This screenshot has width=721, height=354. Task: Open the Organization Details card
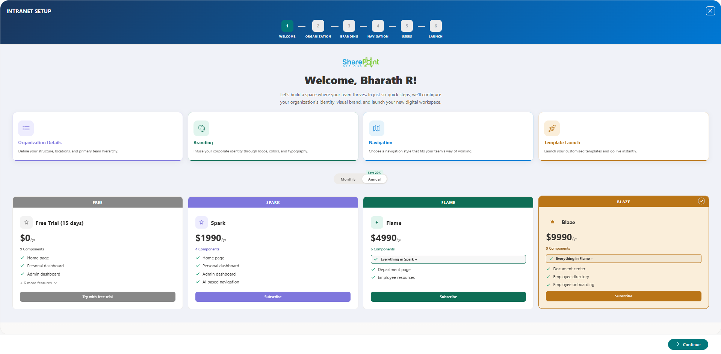point(98,137)
